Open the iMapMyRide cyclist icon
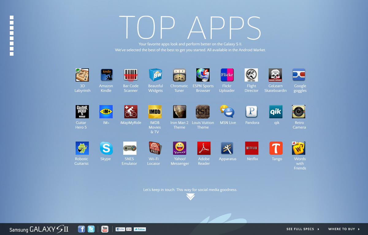 tap(131, 112)
